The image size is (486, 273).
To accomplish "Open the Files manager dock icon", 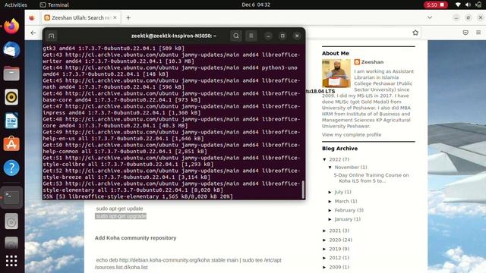I will tap(11, 74).
